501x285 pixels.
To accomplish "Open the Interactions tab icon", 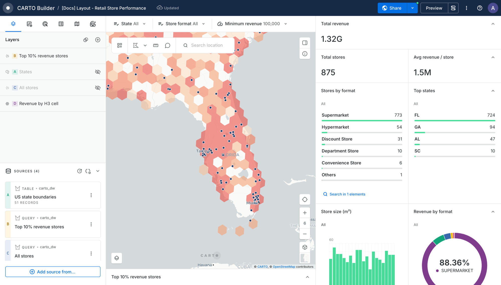I will point(45,24).
